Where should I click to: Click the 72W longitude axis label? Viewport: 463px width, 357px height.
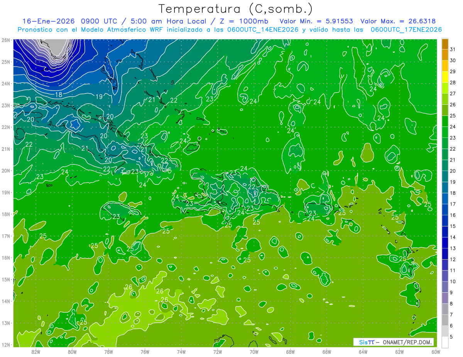(x=217, y=352)
